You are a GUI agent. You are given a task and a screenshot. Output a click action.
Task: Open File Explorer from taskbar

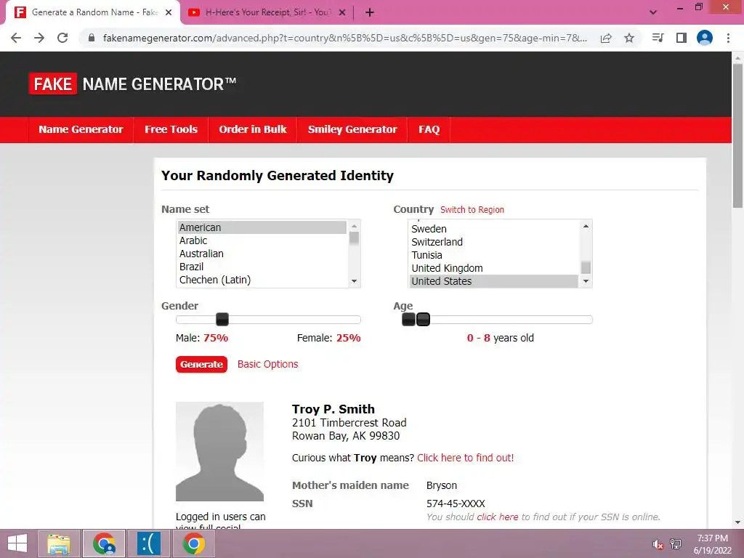[x=59, y=543]
